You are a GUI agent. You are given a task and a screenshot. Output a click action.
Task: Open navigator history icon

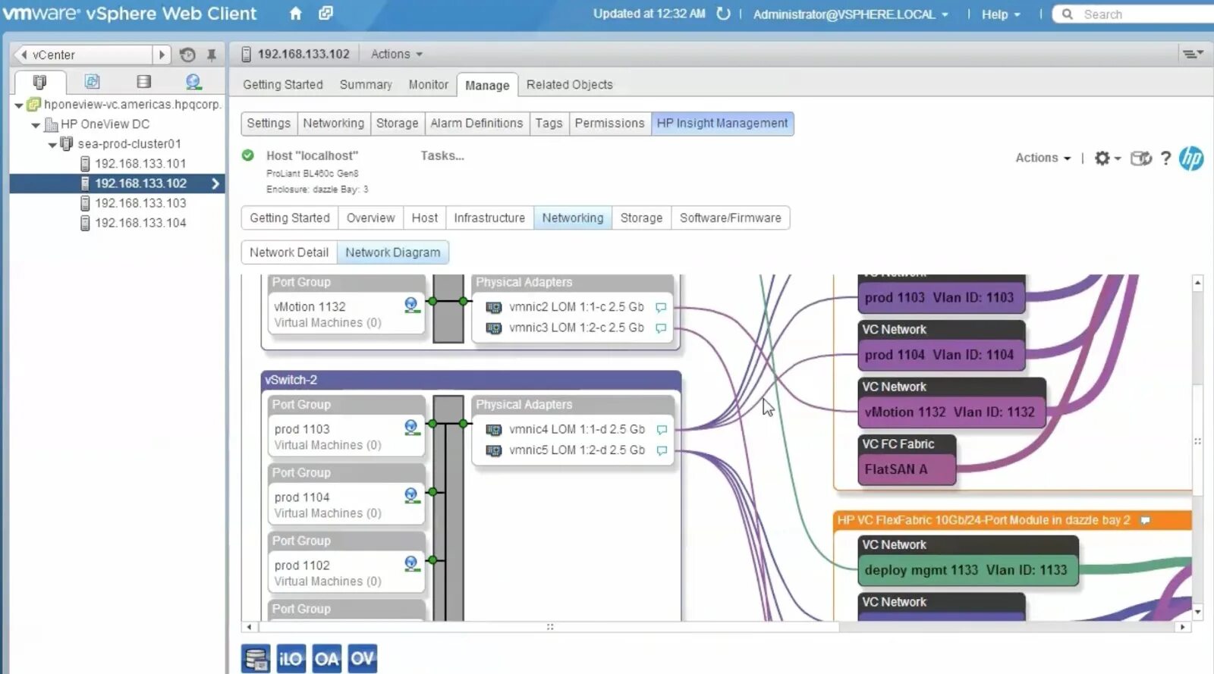pyautogui.click(x=187, y=55)
